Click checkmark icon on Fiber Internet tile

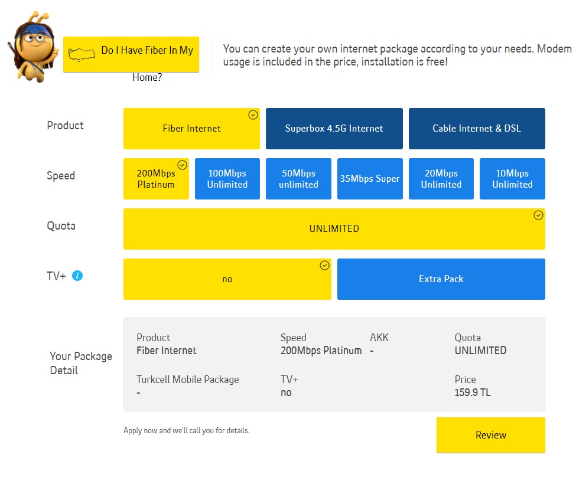[x=253, y=115]
